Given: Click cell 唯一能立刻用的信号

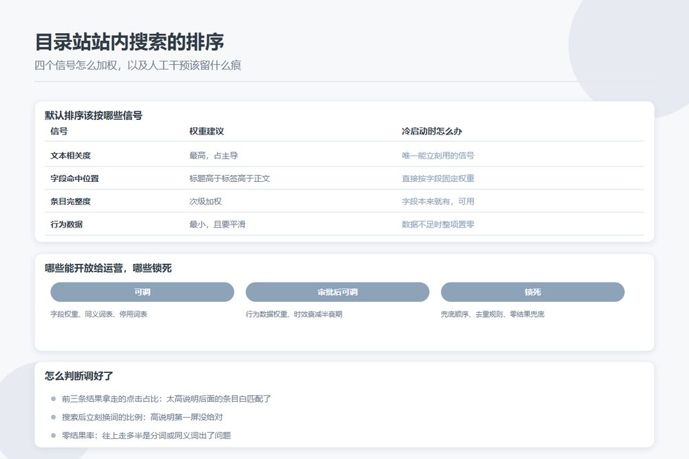Looking at the screenshot, I should (x=438, y=156).
